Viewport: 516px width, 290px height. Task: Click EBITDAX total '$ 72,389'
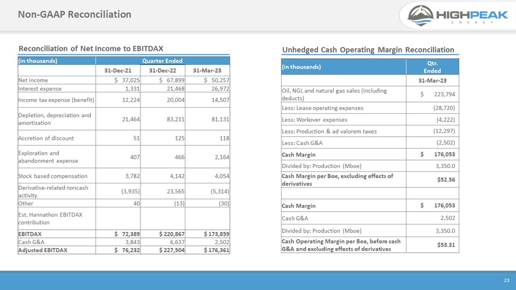(127, 234)
